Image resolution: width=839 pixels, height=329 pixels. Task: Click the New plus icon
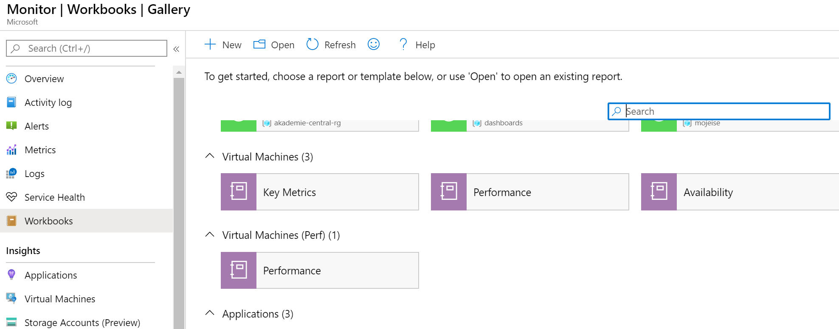pyautogui.click(x=210, y=44)
